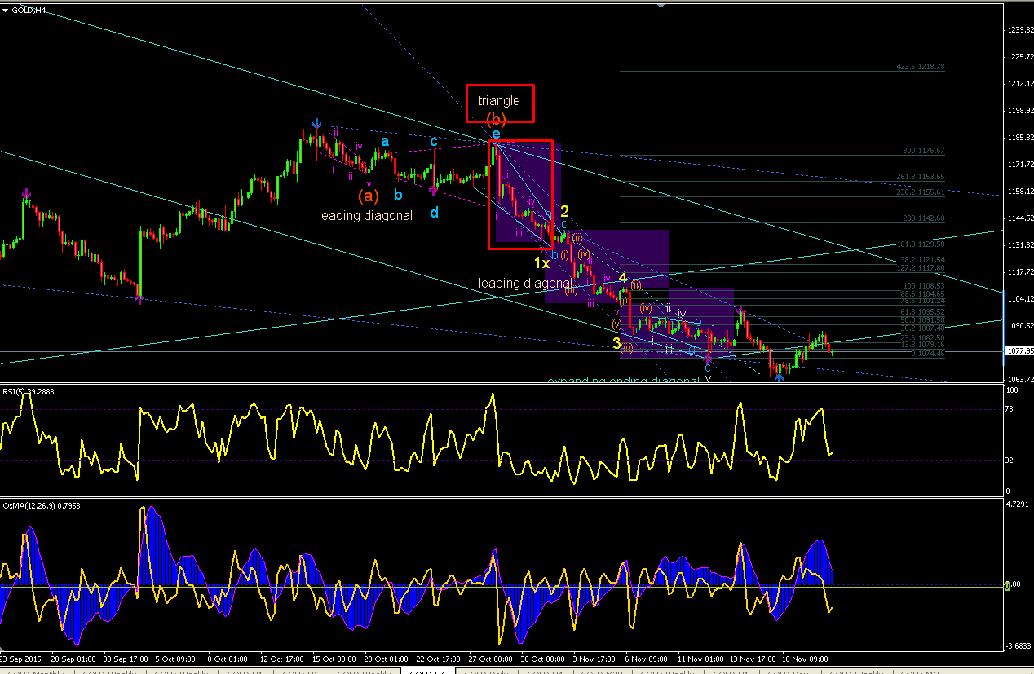Click the GOLD,H4 chart title label
The height and width of the screenshot is (674, 1034).
coord(29,10)
